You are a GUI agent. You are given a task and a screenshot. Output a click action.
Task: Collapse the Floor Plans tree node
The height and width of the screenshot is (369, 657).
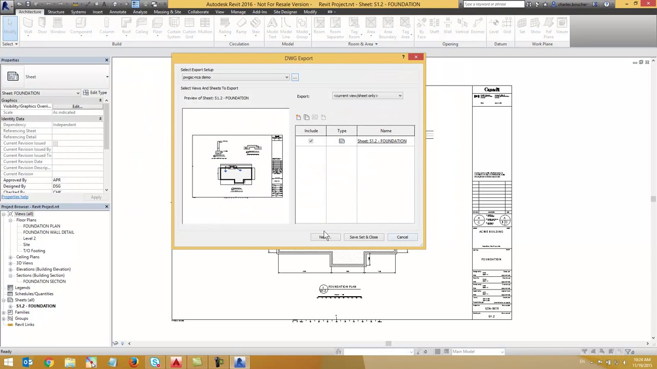[x=10, y=220]
